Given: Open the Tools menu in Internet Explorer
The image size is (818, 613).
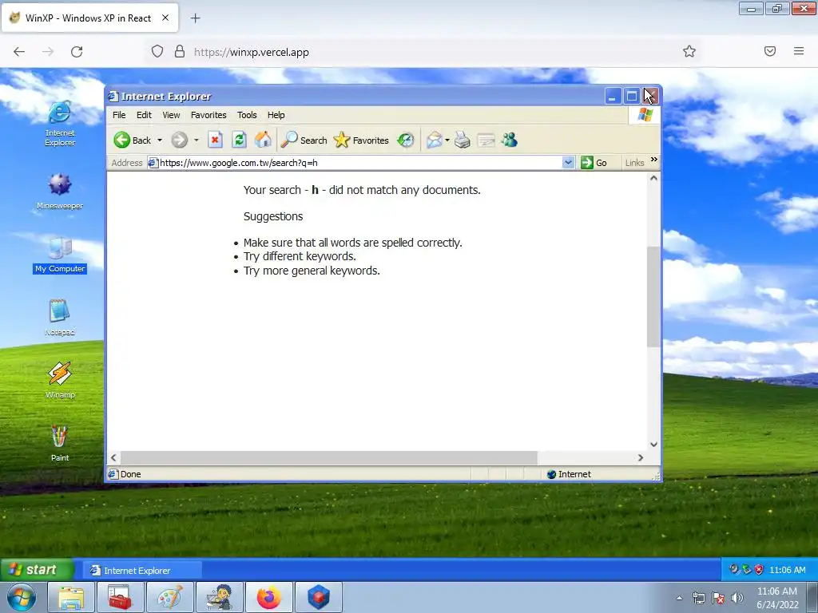Looking at the screenshot, I should point(247,115).
